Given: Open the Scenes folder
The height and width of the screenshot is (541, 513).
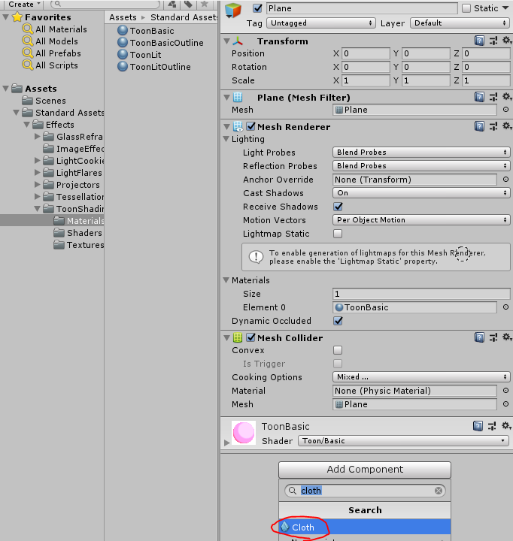Looking at the screenshot, I should (x=44, y=101).
